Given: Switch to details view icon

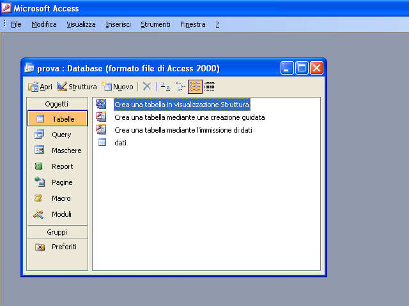Looking at the screenshot, I should (x=209, y=87).
